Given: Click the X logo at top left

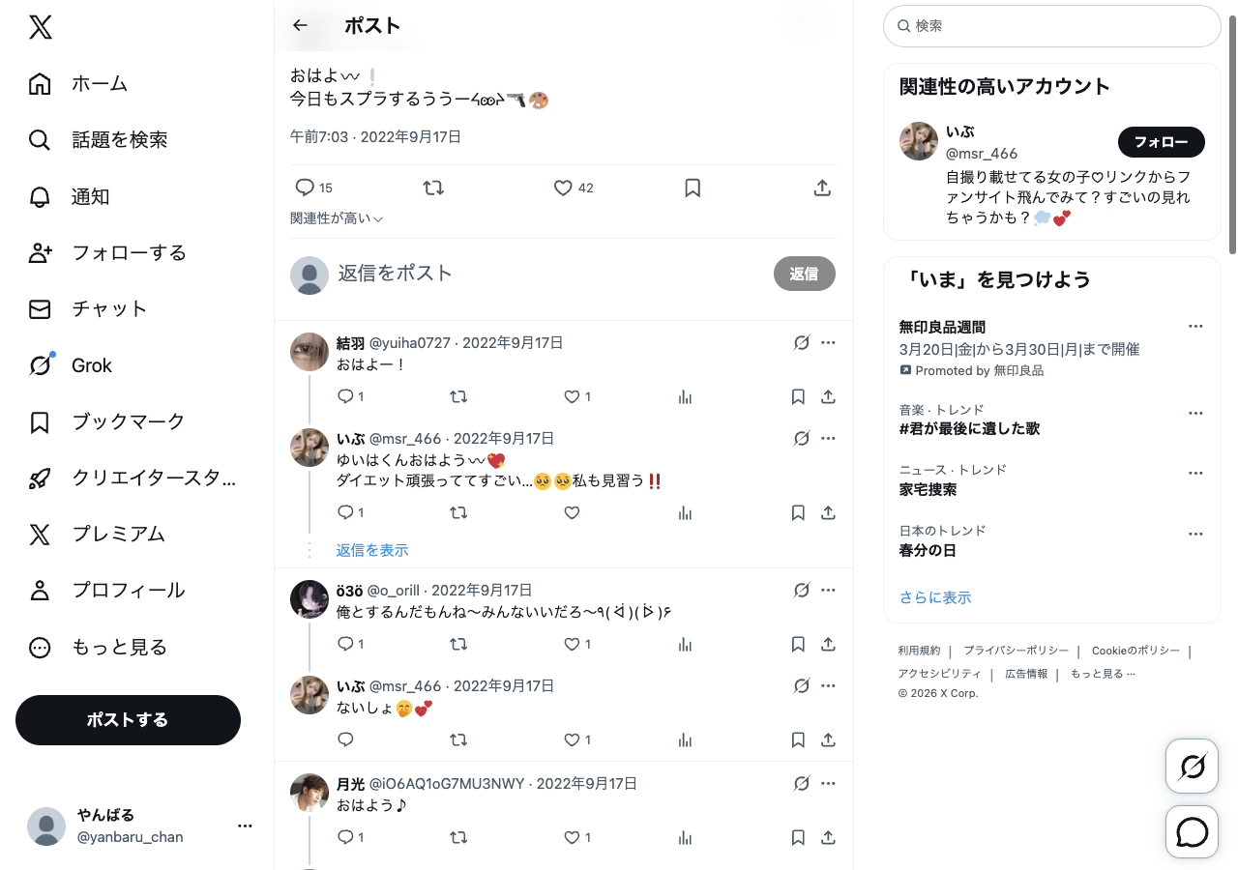Looking at the screenshot, I should 40,27.
